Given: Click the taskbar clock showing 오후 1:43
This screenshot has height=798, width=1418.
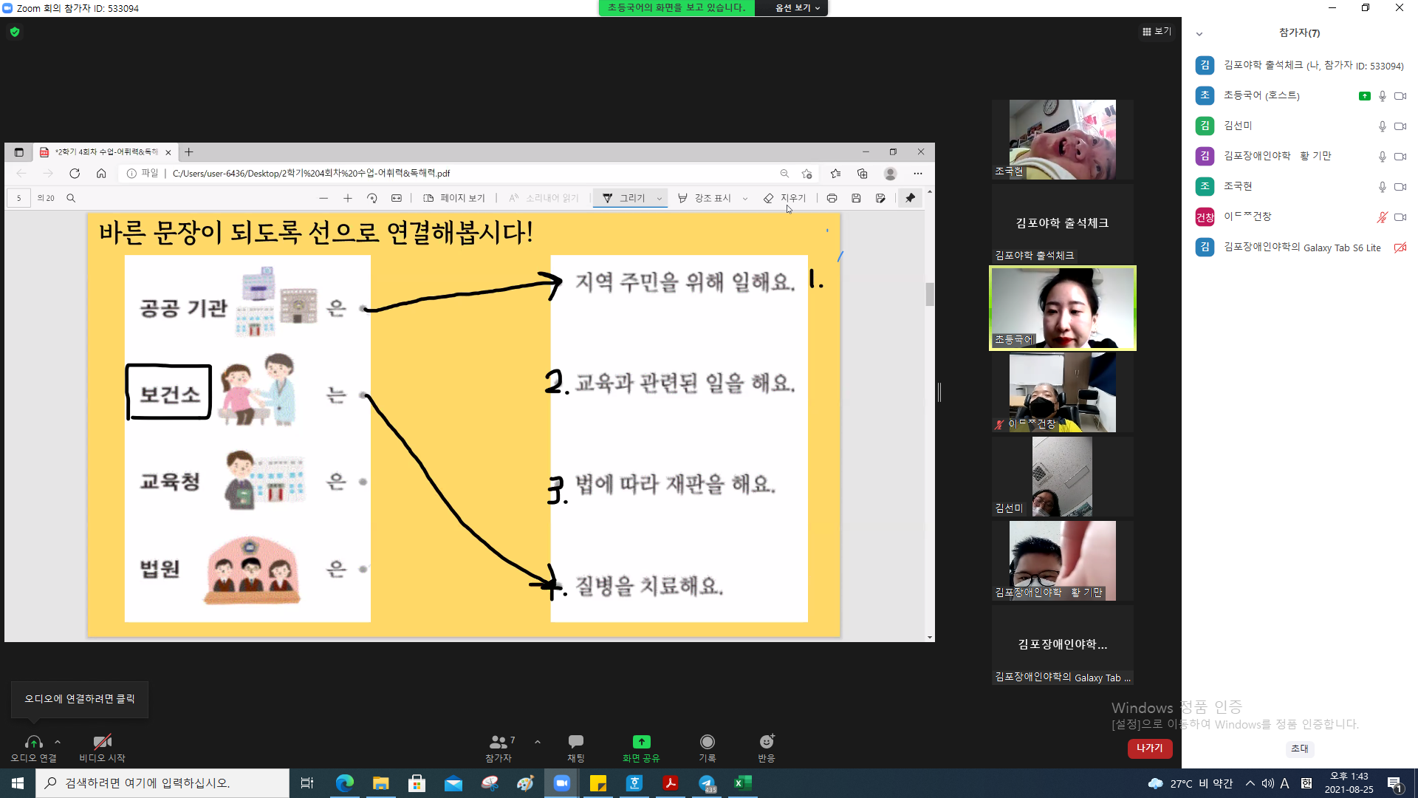Looking at the screenshot, I should click(x=1349, y=783).
